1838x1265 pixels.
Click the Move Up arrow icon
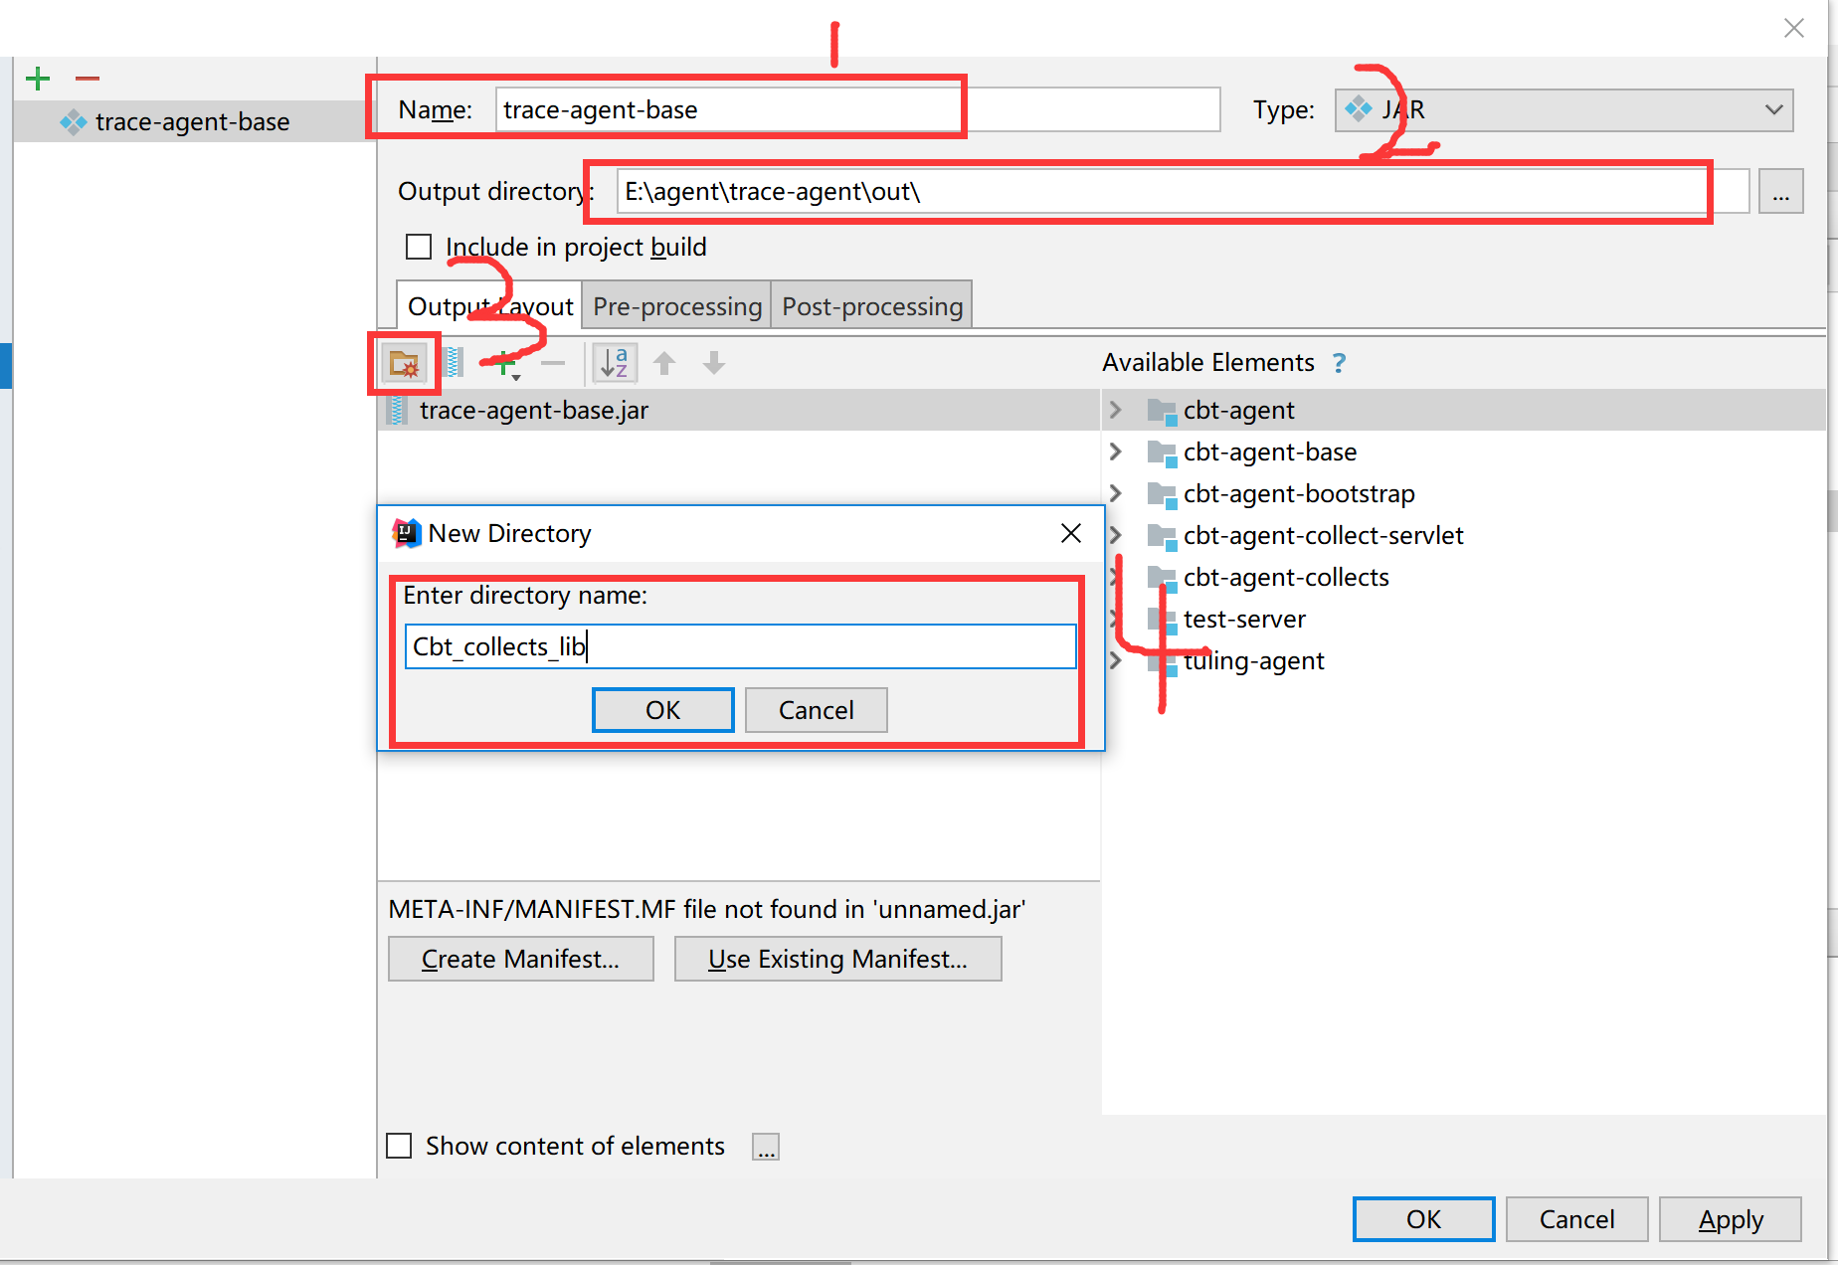point(664,363)
